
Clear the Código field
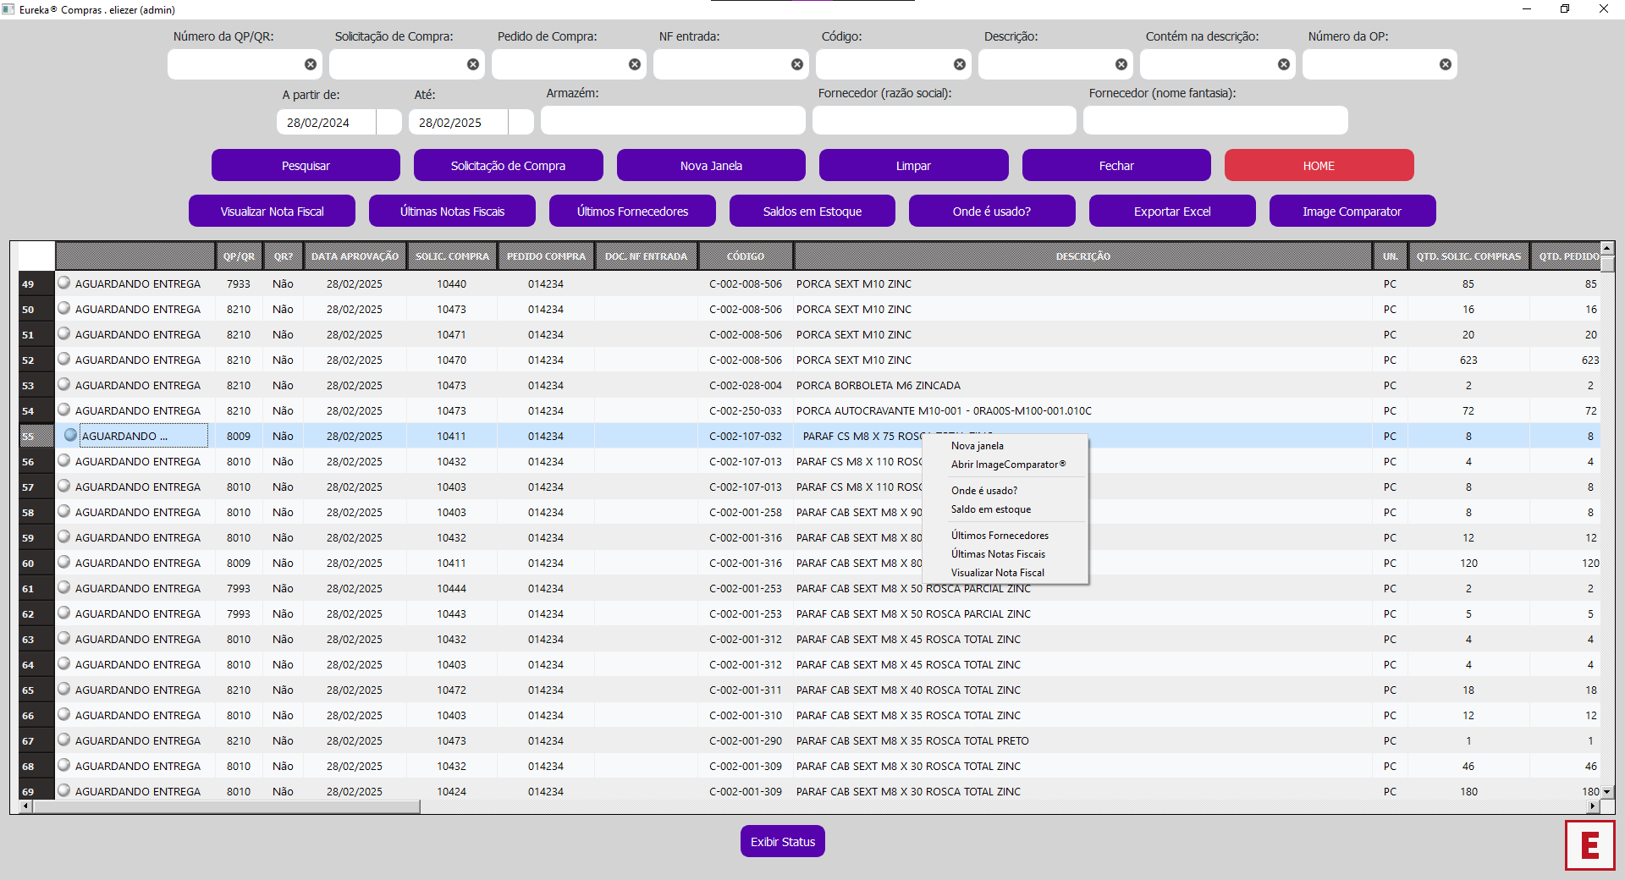coord(960,64)
